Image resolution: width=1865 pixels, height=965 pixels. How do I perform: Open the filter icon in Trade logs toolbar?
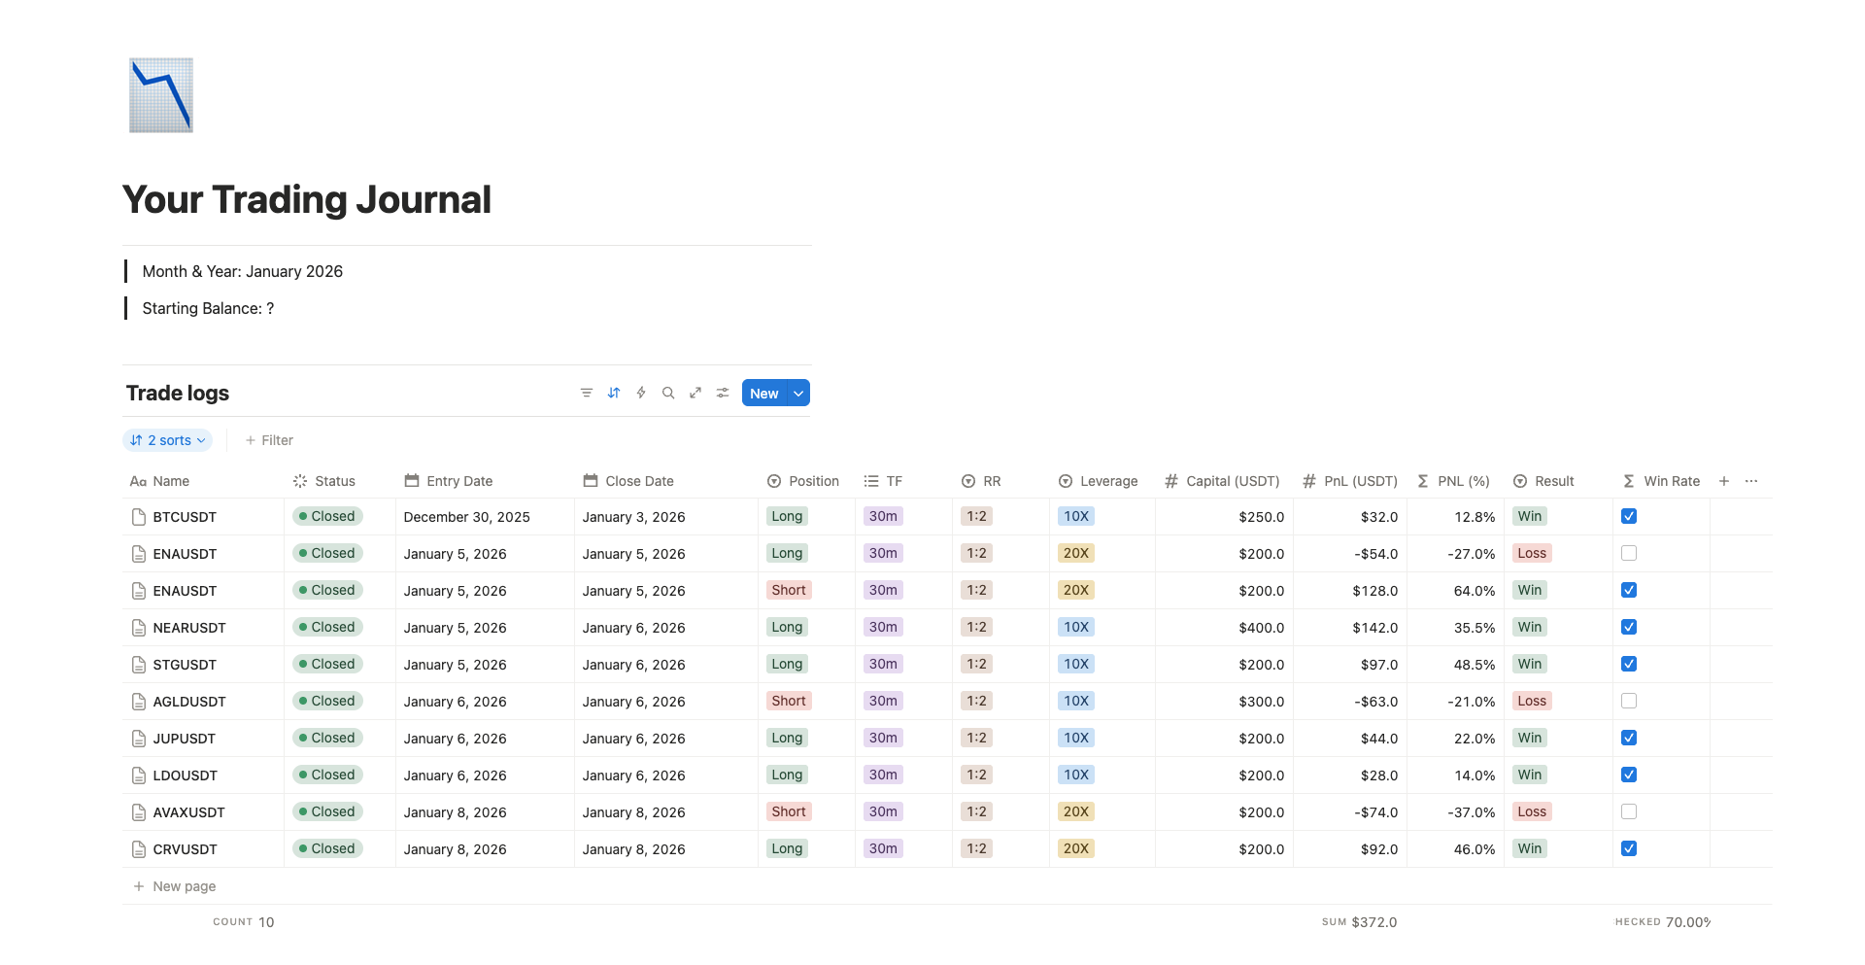point(587,393)
